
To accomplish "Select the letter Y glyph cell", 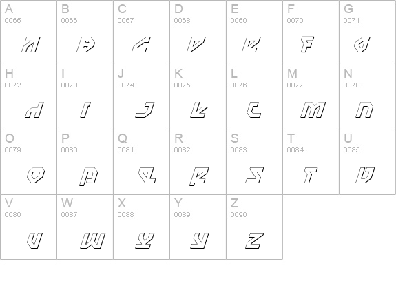I will [x=198, y=227].
